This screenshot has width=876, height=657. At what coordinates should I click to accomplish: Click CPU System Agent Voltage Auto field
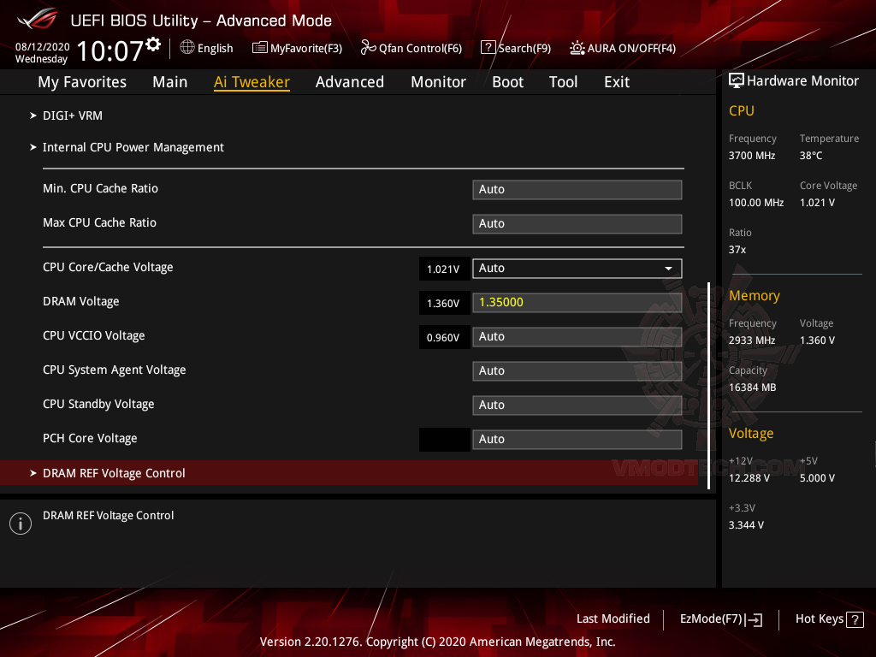[577, 371]
